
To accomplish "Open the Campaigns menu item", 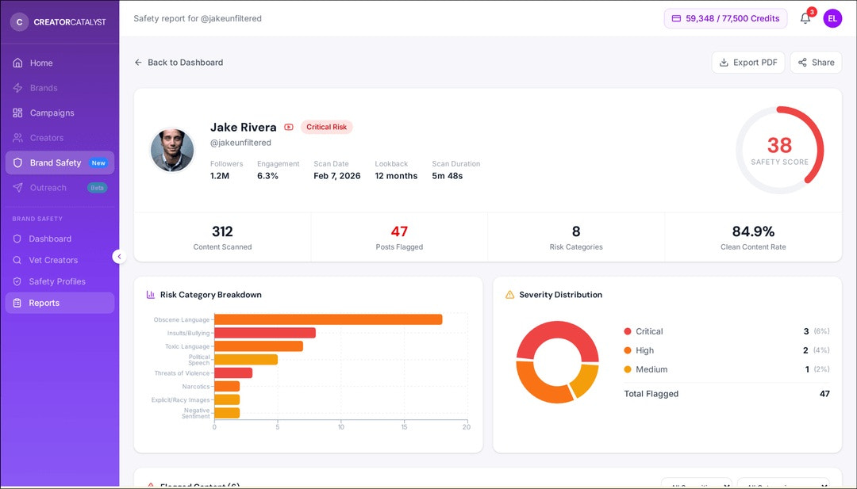I will [60, 113].
